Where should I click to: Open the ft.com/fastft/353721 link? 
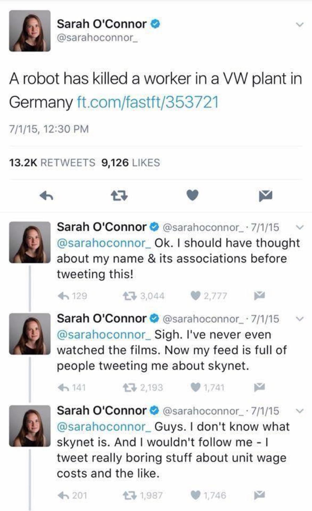(x=148, y=102)
